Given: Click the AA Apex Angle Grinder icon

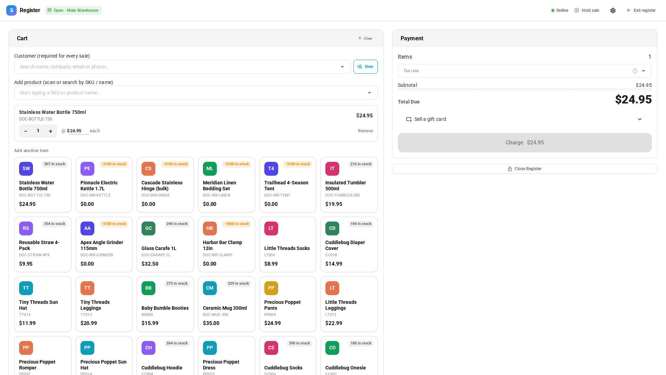Looking at the screenshot, I should point(87,228).
